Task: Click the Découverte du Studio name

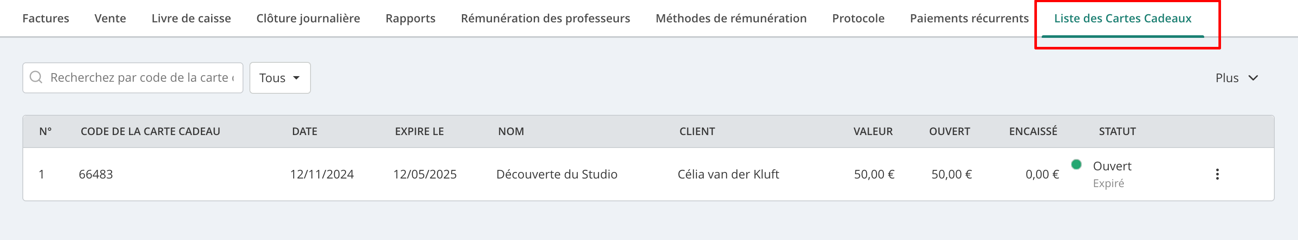Action: point(556,175)
